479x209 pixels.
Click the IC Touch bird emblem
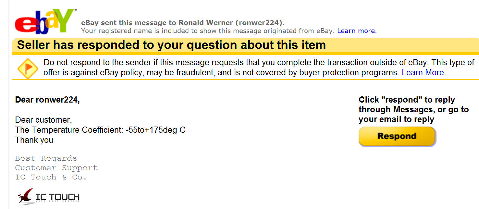(x=25, y=196)
